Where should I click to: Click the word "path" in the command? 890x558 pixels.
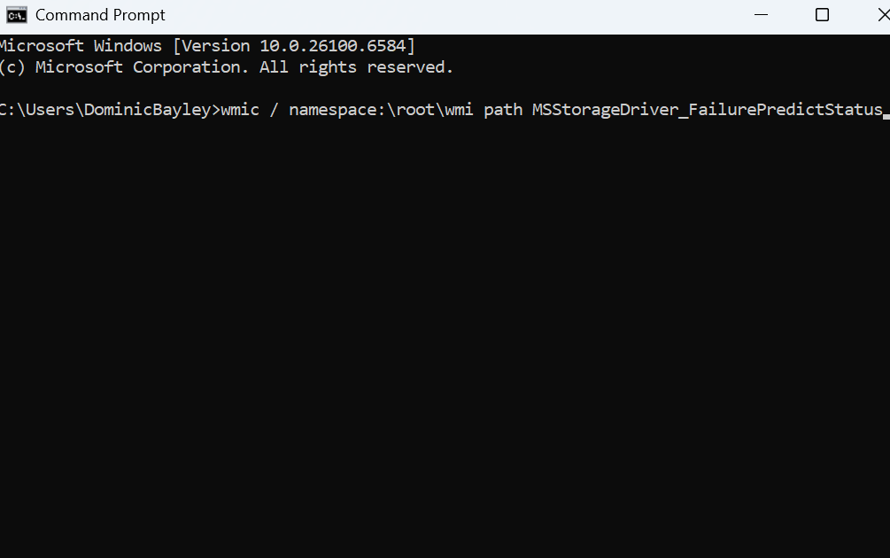point(503,110)
